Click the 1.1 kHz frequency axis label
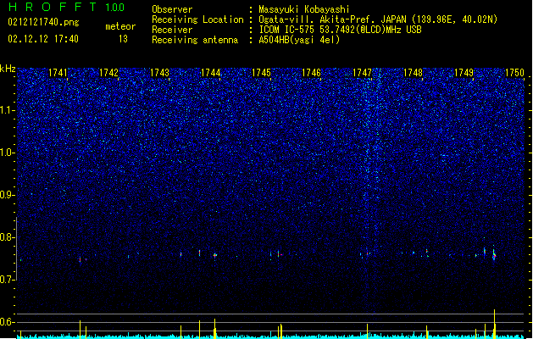The height and width of the screenshot is (339, 533). (8, 110)
